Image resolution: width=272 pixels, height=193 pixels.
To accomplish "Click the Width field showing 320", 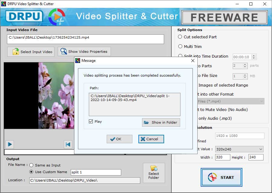I will tap(222, 157).
